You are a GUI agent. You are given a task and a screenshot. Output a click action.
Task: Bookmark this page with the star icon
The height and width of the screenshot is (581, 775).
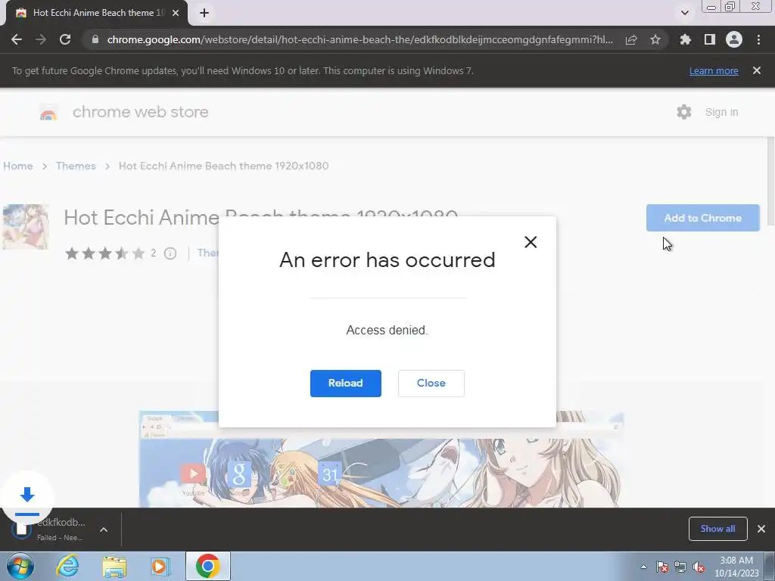tap(655, 39)
